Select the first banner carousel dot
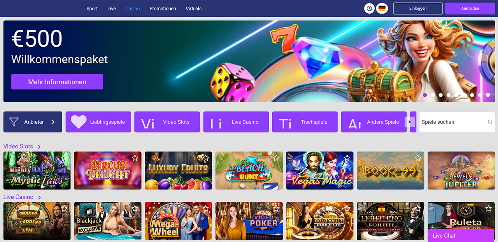498x242 pixels. tap(425, 95)
